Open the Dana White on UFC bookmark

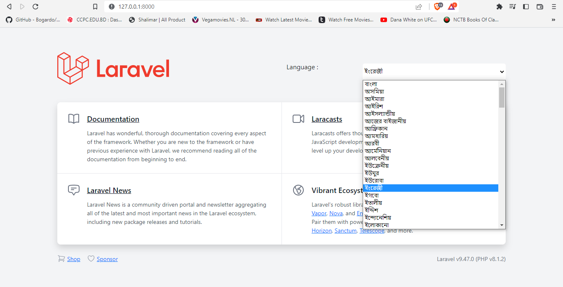409,19
